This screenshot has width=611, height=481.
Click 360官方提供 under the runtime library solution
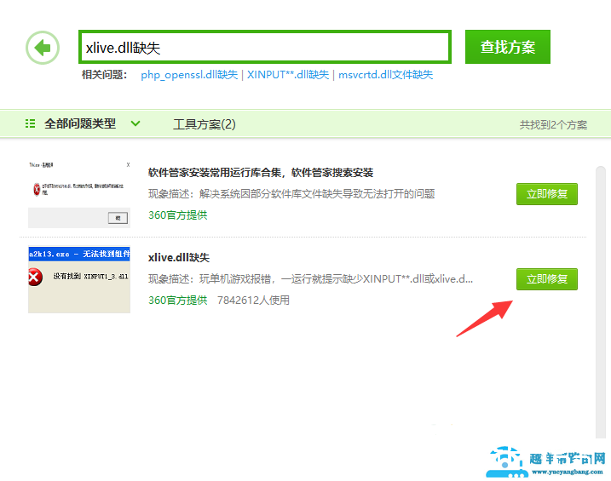[178, 215]
